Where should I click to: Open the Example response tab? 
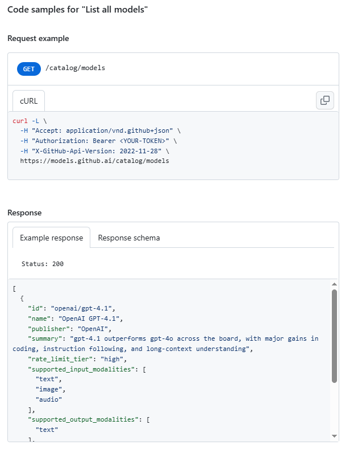pyautogui.click(x=51, y=238)
